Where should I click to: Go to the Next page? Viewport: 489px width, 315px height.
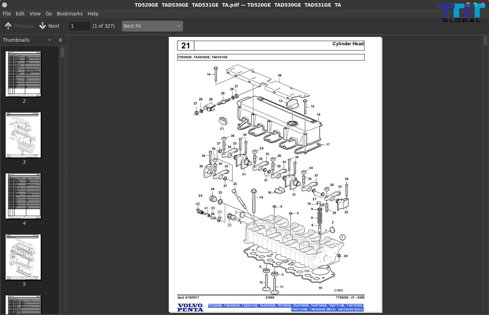pos(49,26)
